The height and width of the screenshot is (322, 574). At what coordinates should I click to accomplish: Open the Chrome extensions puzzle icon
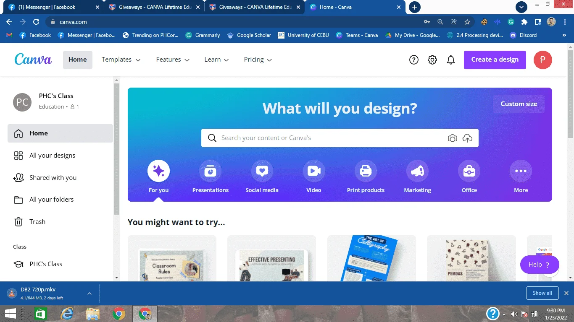tap(524, 22)
